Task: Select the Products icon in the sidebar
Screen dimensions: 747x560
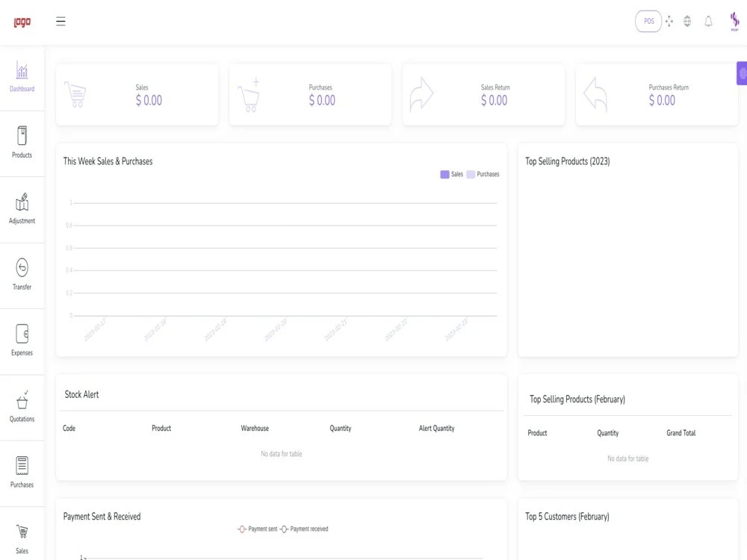Action: point(22,142)
